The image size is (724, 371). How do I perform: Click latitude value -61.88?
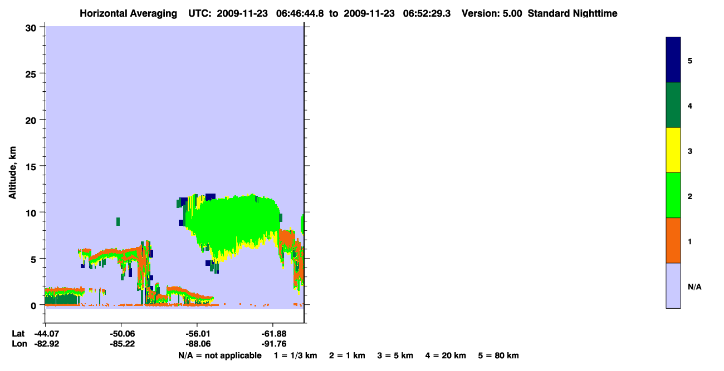[273, 334]
